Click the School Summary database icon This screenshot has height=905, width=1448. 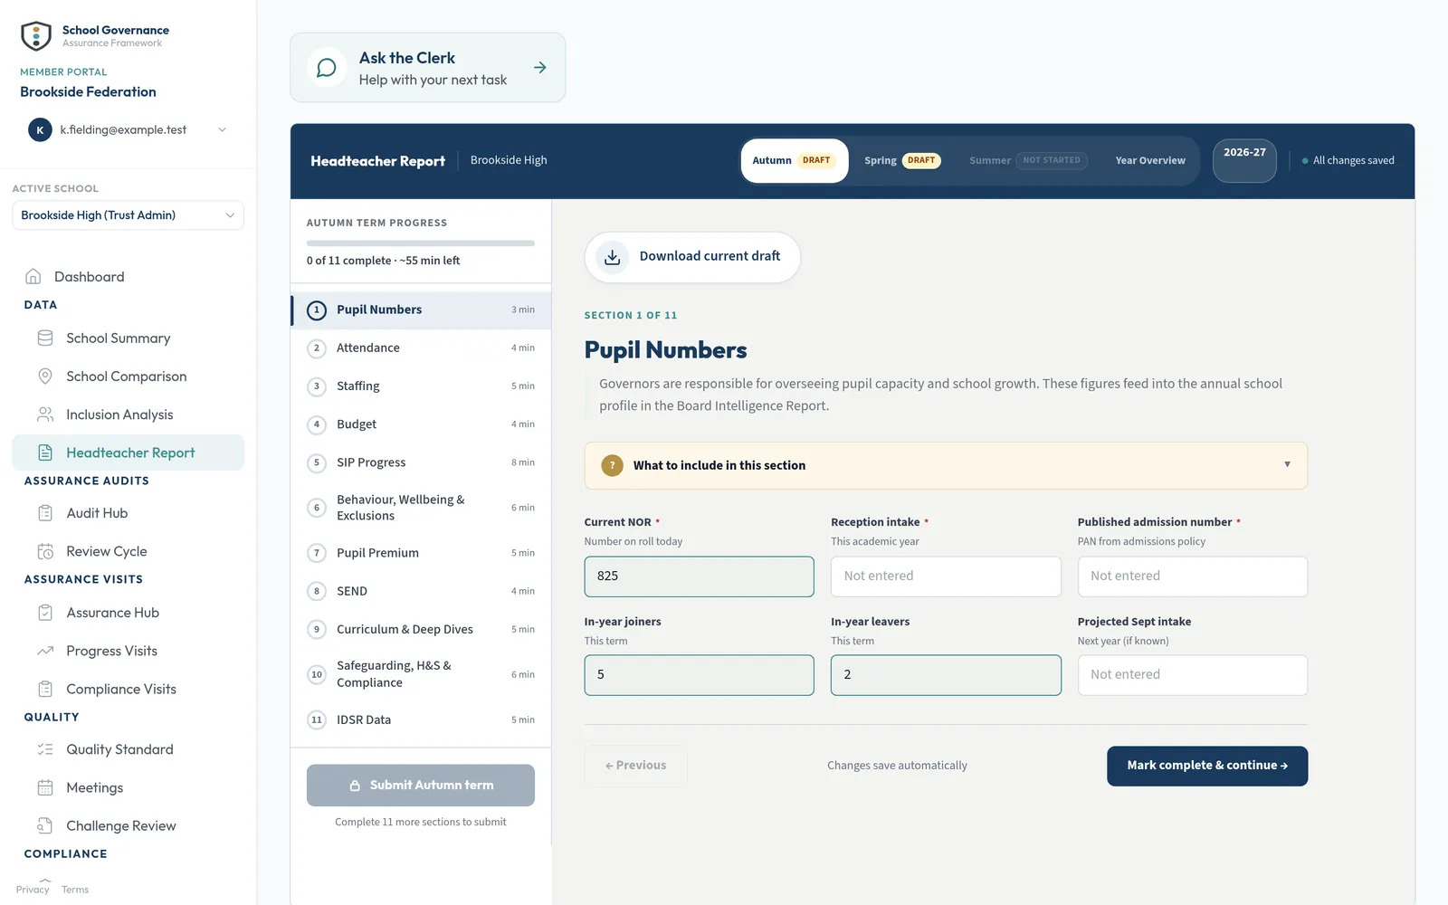click(x=45, y=338)
